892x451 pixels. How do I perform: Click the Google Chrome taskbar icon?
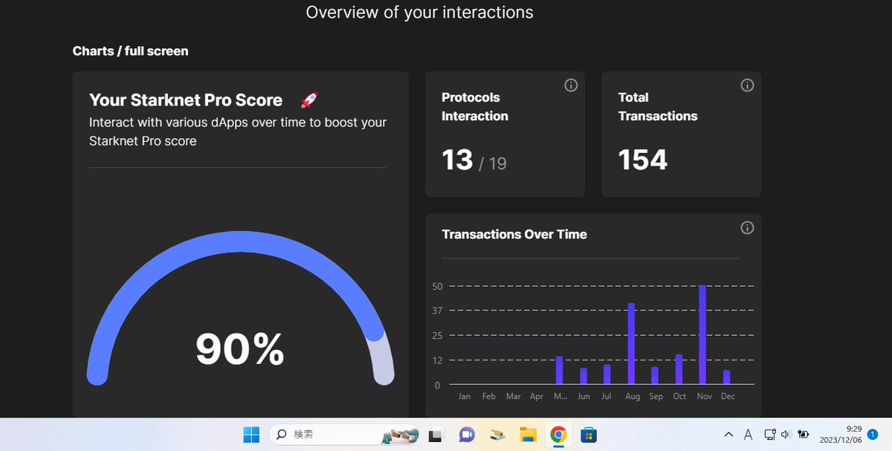[558, 435]
